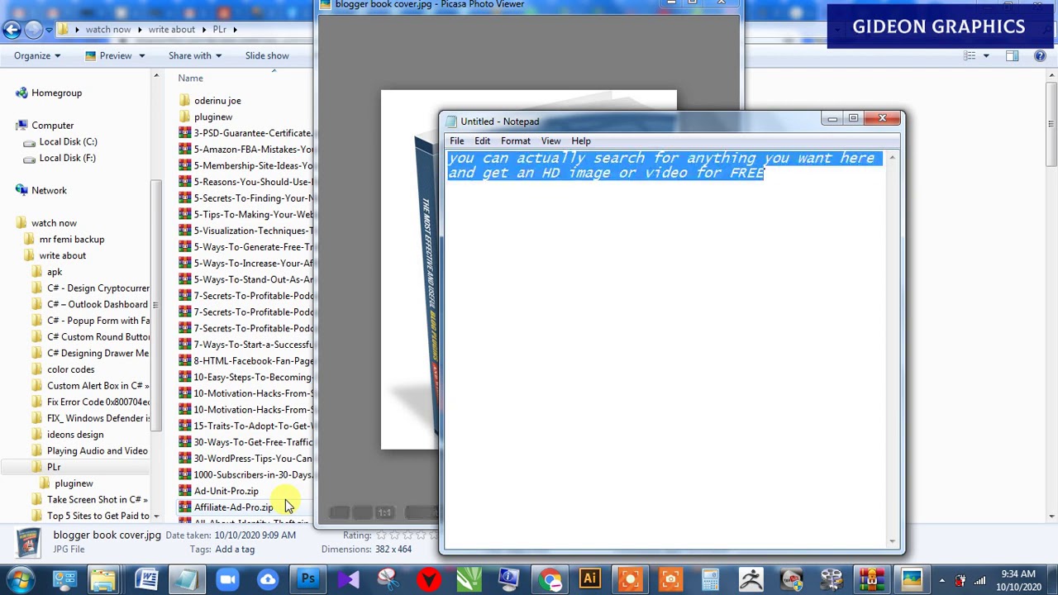Open Windows Explorer from taskbar
Image resolution: width=1058 pixels, height=595 pixels.
pyautogui.click(x=104, y=580)
